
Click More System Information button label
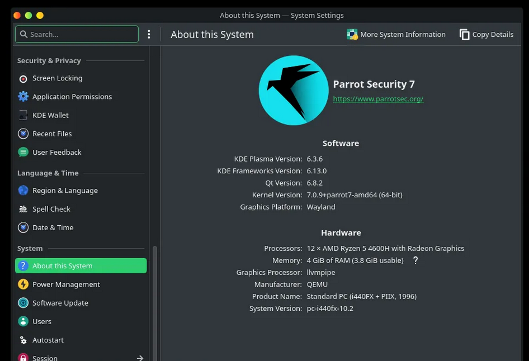tap(403, 35)
